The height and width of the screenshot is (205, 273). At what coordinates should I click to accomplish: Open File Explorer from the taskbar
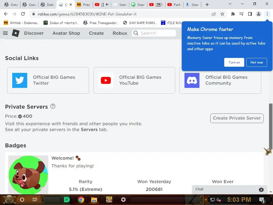point(94,200)
